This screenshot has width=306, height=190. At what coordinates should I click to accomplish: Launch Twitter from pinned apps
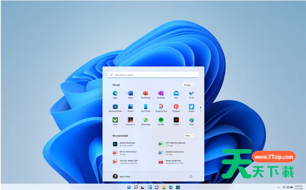[191, 108]
